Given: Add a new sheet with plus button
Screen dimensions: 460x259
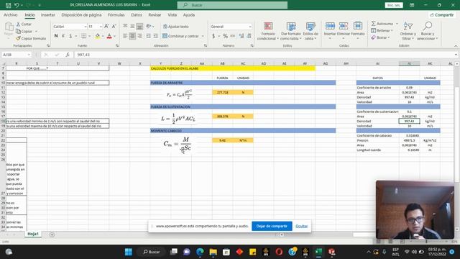Looking at the screenshot, I should [52, 235].
